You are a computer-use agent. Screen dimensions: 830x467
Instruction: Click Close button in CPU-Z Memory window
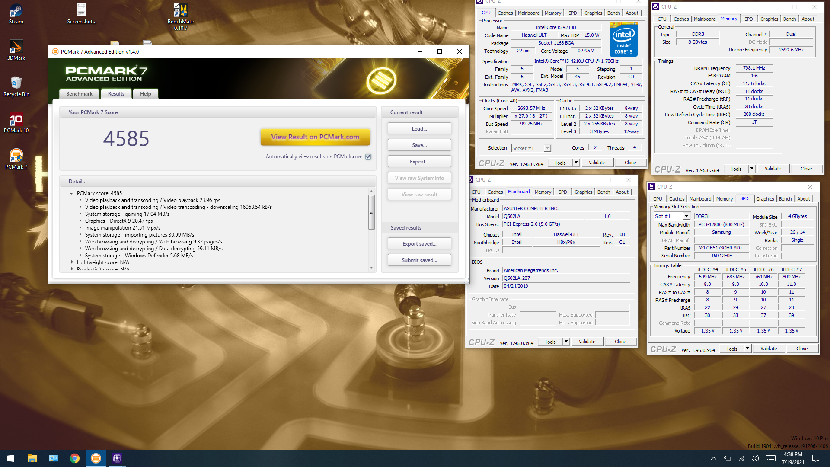[x=806, y=169]
